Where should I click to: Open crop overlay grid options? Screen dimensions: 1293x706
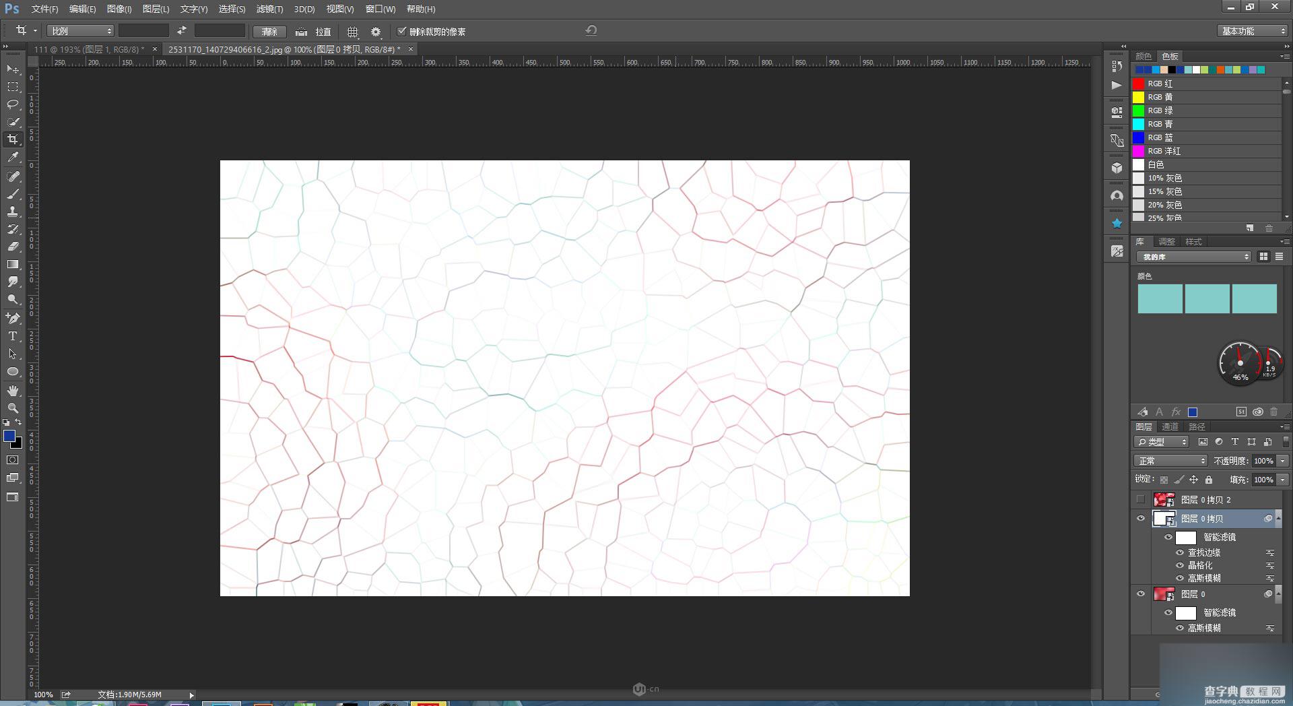pos(352,32)
